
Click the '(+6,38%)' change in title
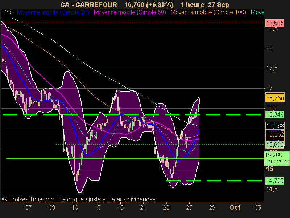[159, 5]
